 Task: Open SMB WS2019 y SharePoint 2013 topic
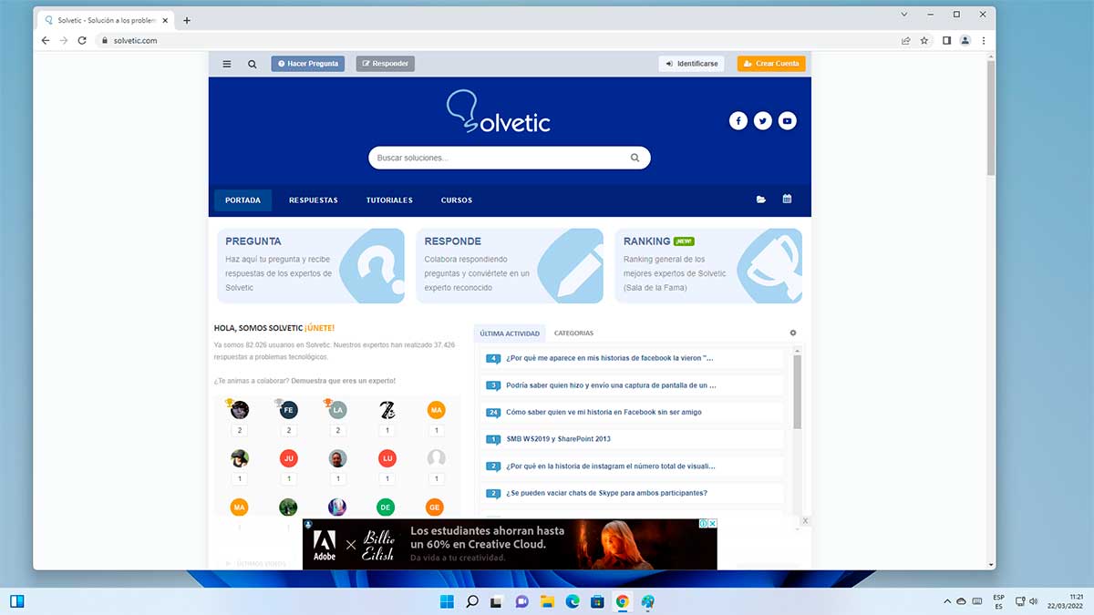(558, 439)
